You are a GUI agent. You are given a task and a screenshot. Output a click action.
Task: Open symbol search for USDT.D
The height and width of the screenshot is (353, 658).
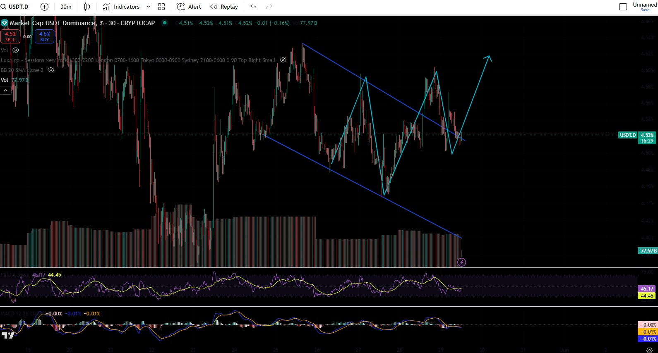coord(15,7)
